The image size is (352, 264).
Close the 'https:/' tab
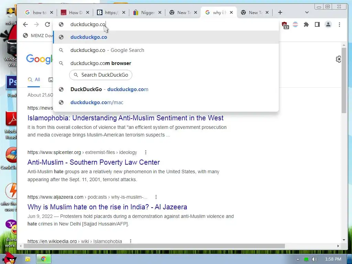(124, 13)
